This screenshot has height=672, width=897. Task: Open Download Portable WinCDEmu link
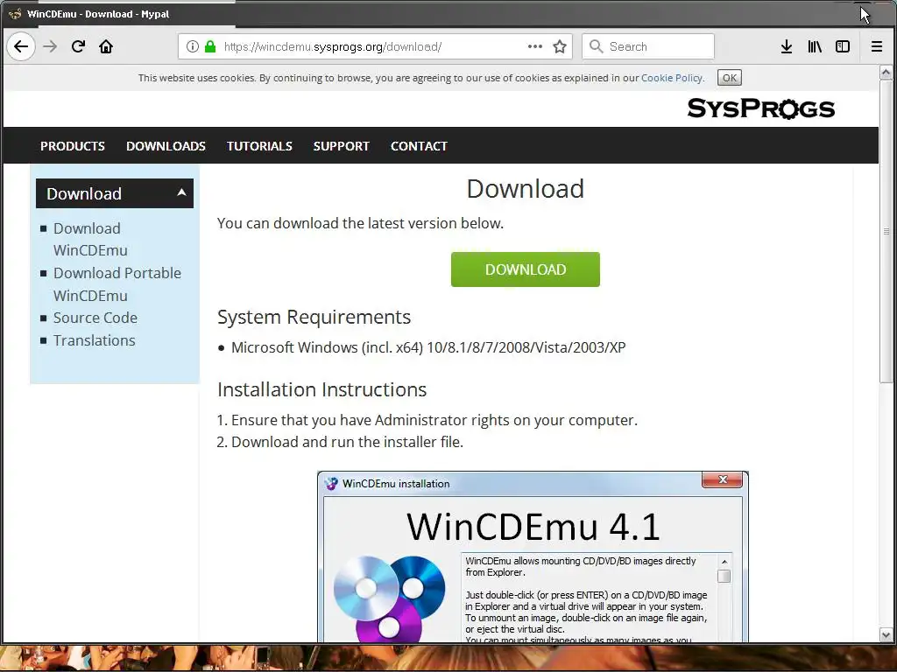point(117,284)
